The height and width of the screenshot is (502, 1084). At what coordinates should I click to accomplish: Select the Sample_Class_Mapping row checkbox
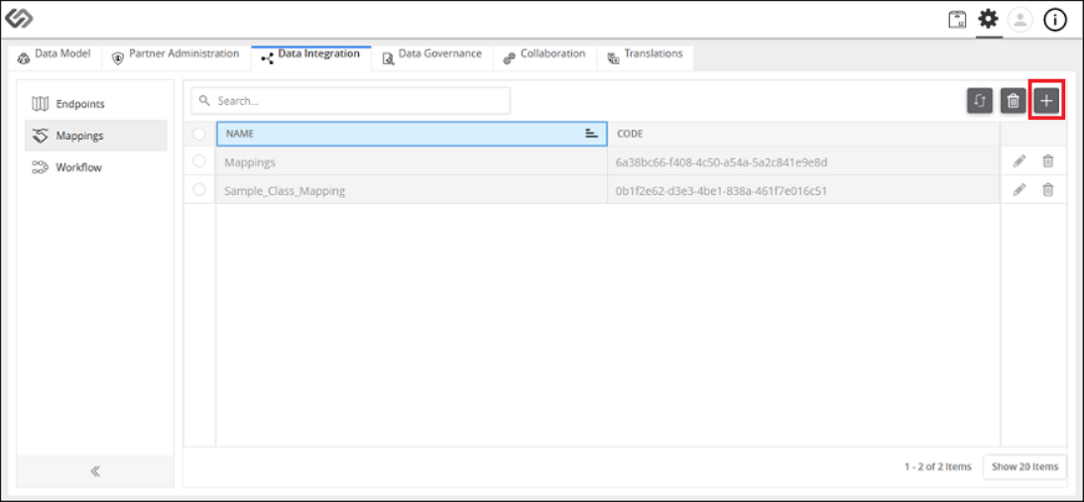point(199,190)
